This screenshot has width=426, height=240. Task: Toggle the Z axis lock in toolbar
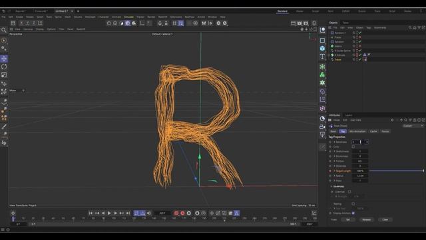[x=34, y=23]
